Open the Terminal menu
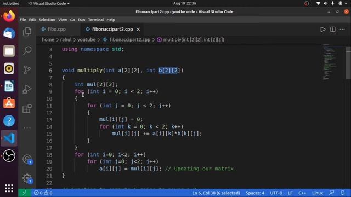The height and width of the screenshot is (197, 351). click(x=96, y=20)
